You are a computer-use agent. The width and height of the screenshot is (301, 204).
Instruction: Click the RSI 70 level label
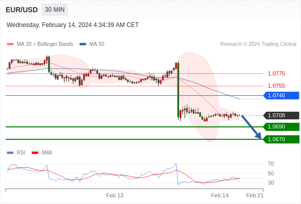point(271,164)
